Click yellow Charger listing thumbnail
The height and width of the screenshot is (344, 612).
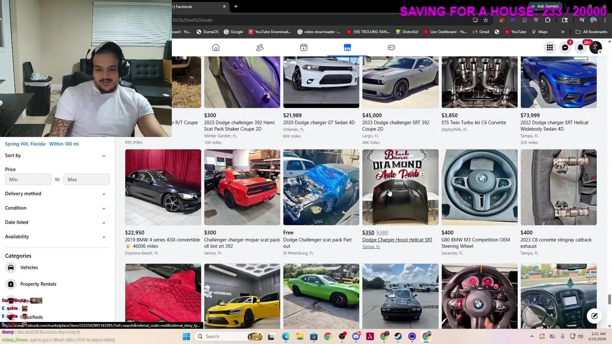coord(242,296)
